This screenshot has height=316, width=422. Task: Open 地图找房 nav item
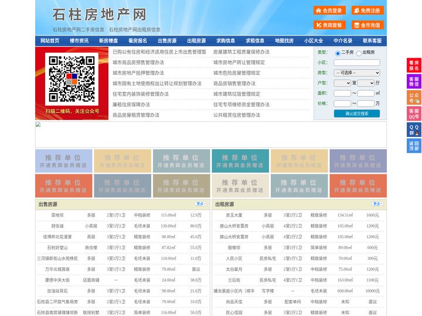[x=284, y=41]
